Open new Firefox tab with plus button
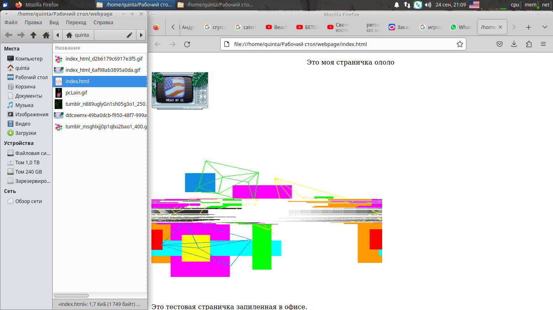This screenshot has width=553, height=310. click(x=528, y=27)
